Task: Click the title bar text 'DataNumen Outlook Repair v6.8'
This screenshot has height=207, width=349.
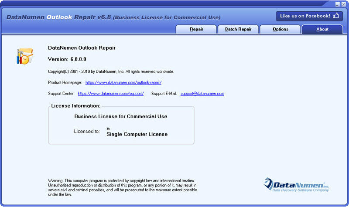Action: point(58,17)
